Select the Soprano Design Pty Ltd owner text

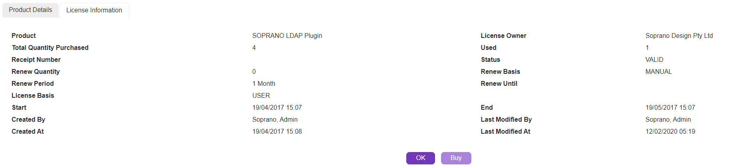click(x=679, y=36)
